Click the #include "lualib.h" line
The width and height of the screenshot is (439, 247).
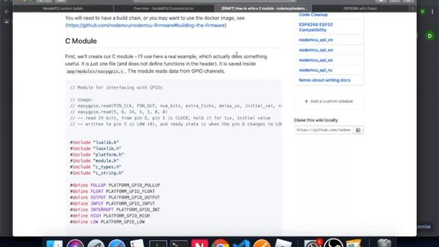click(95, 142)
